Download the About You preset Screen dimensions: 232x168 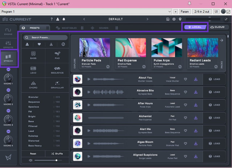click(x=196, y=79)
